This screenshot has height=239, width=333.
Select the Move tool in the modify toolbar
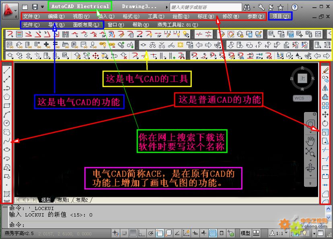tap(325, 114)
